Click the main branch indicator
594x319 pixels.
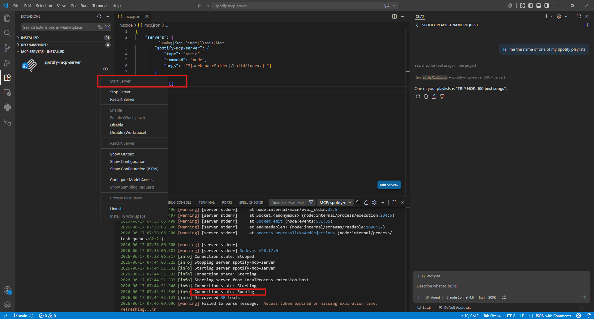(20, 316)
